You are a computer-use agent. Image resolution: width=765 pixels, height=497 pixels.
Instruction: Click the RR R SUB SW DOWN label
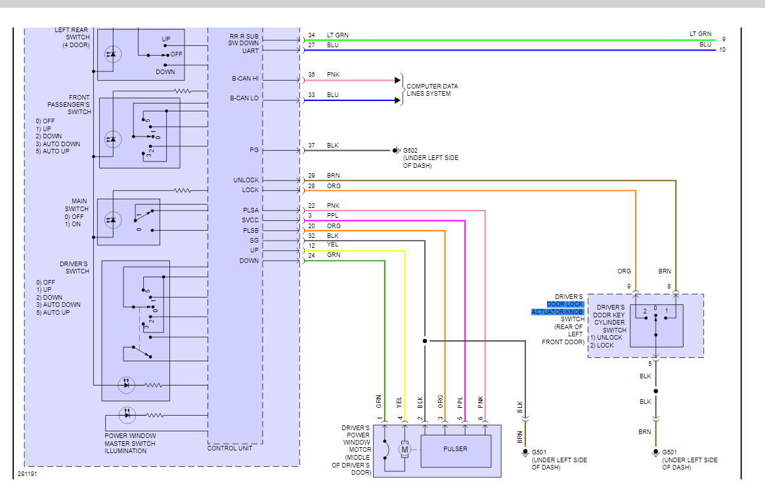[244, 40]
